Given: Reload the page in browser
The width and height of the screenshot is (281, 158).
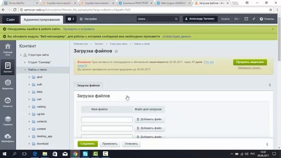Looking at the screenshot, I should coord(14,10).
